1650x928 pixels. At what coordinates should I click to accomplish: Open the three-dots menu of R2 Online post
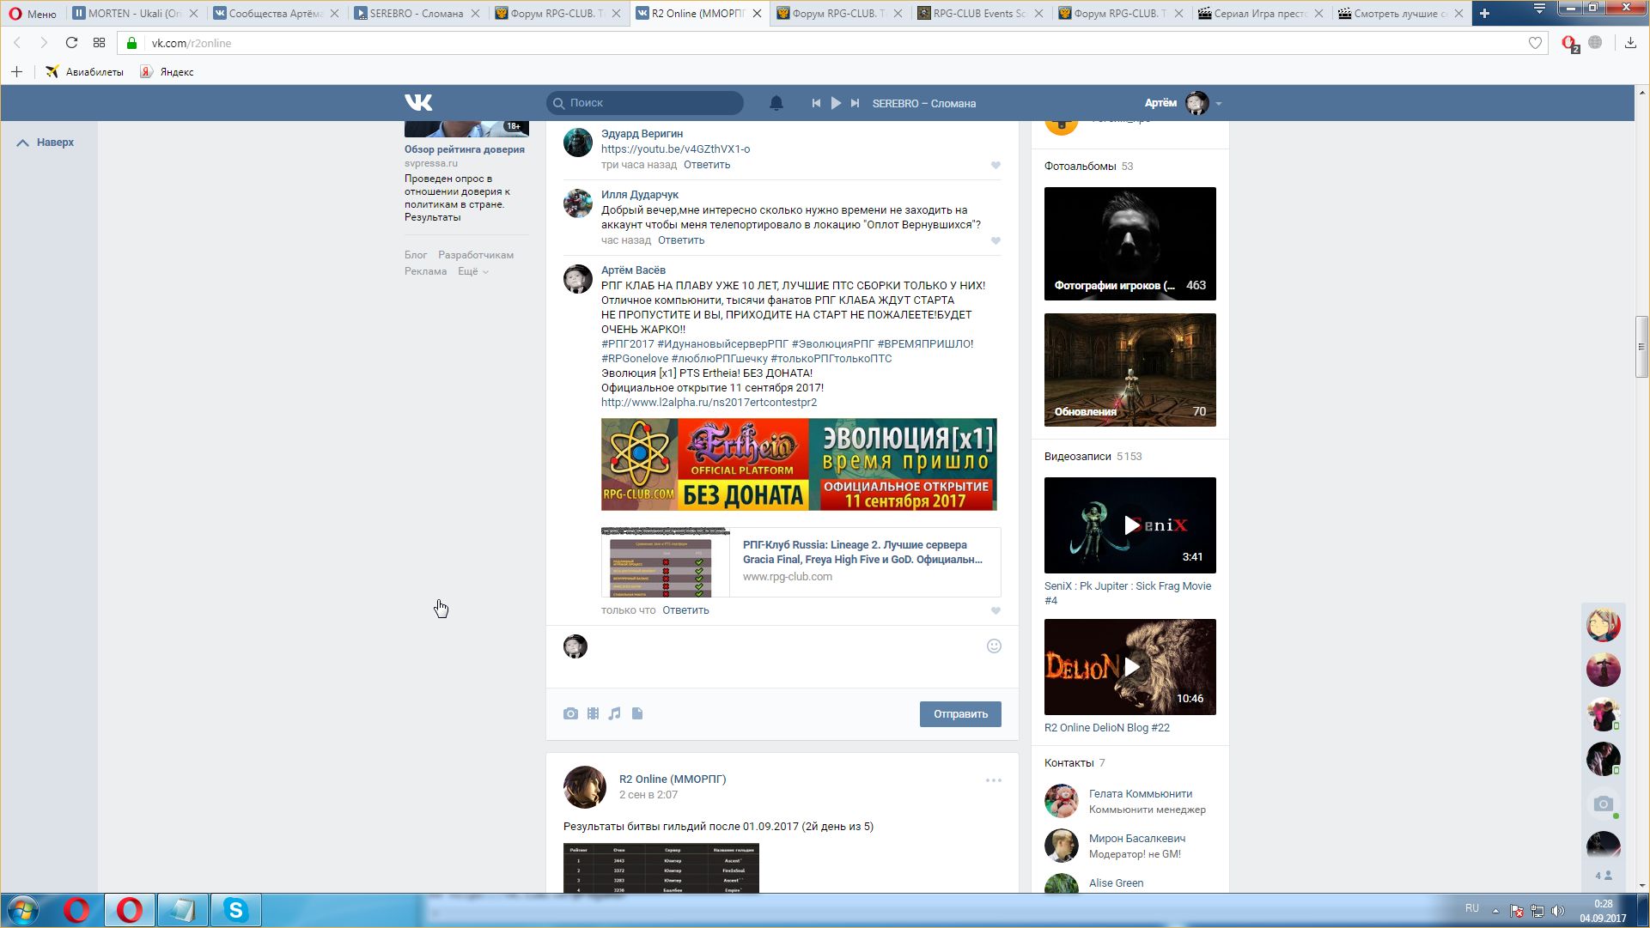[x=994, y=780]
